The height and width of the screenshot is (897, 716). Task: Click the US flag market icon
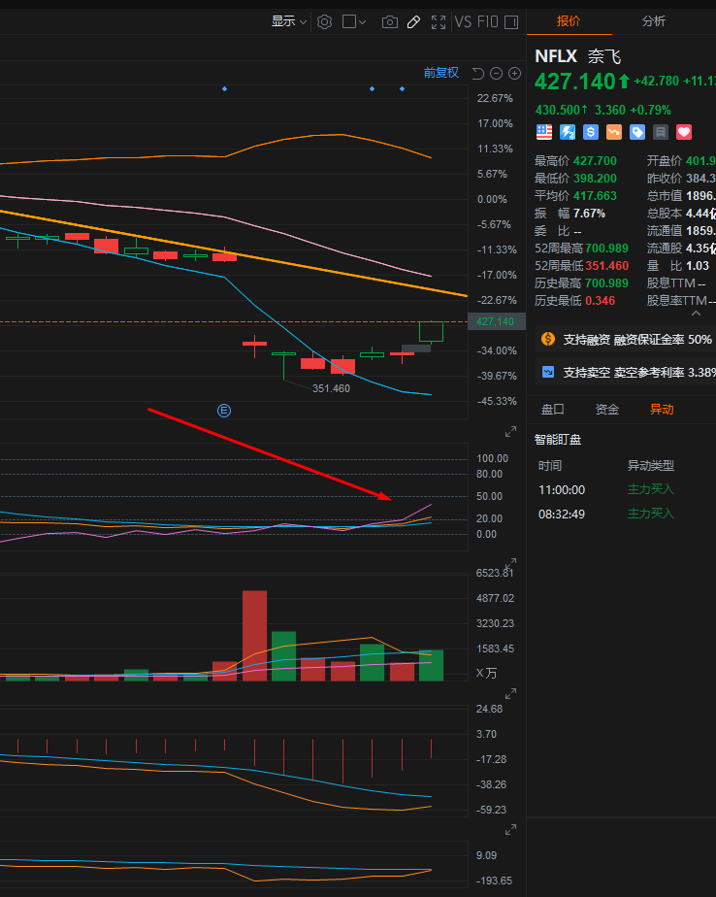pos(544,132)
